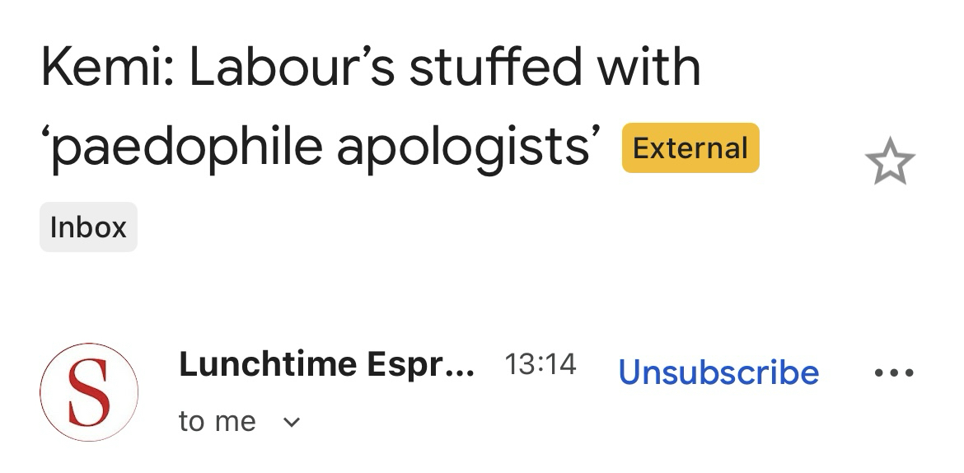The width and height of the screenshot is (964, 473).
Task: Show message actions via the ellipsis icon
Action: coord(894,373)
